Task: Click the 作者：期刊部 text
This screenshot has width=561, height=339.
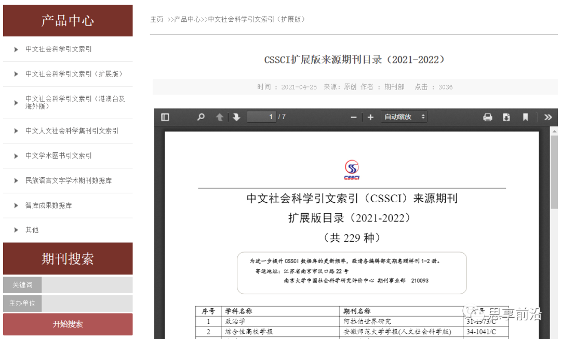Action: (382, 87)
